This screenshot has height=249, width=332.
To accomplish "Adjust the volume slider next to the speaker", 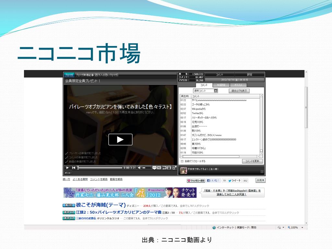I will (x=147, y=168).
